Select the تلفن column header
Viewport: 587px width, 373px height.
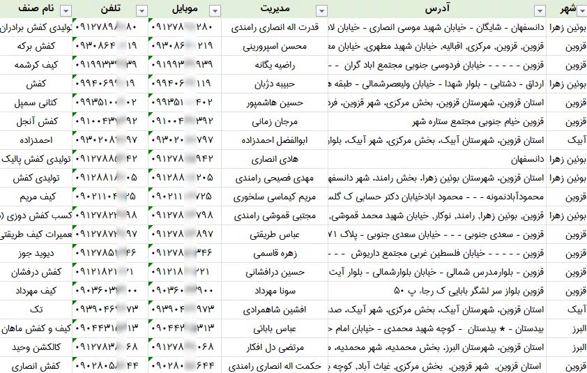[110, 8]
